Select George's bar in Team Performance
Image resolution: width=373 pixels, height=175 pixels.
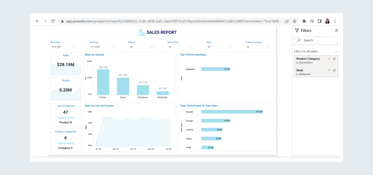pyautogui.click(x=216, y=121)
